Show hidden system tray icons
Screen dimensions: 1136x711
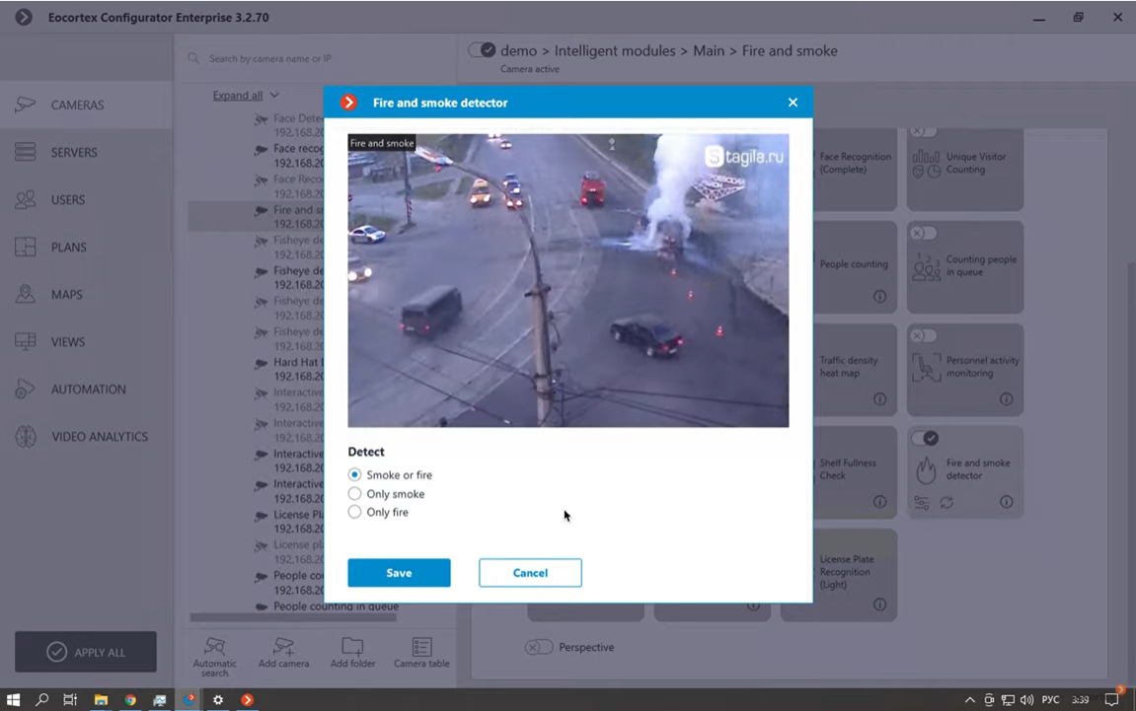(x=969, y=699)
